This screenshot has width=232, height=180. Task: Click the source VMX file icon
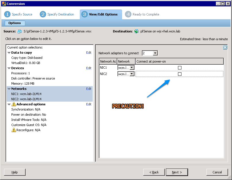click(x=20, y=31)
